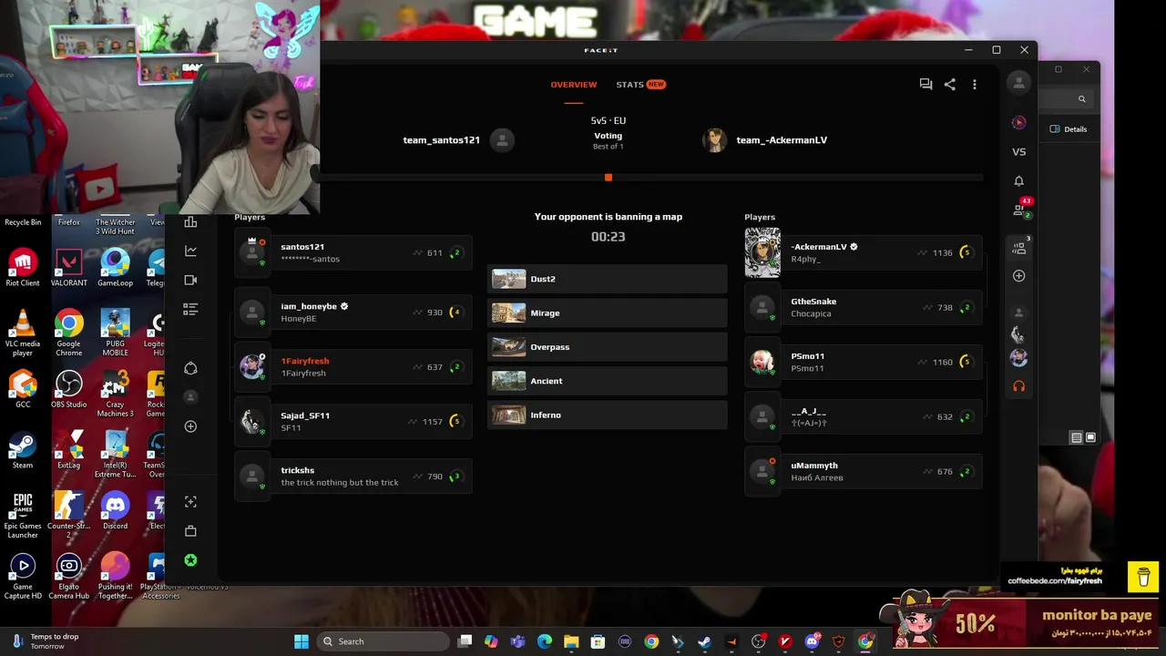Viewport: 1166px width, 656px height.
Task: Open Sajad_SF11 player profile
Action: 353,422
